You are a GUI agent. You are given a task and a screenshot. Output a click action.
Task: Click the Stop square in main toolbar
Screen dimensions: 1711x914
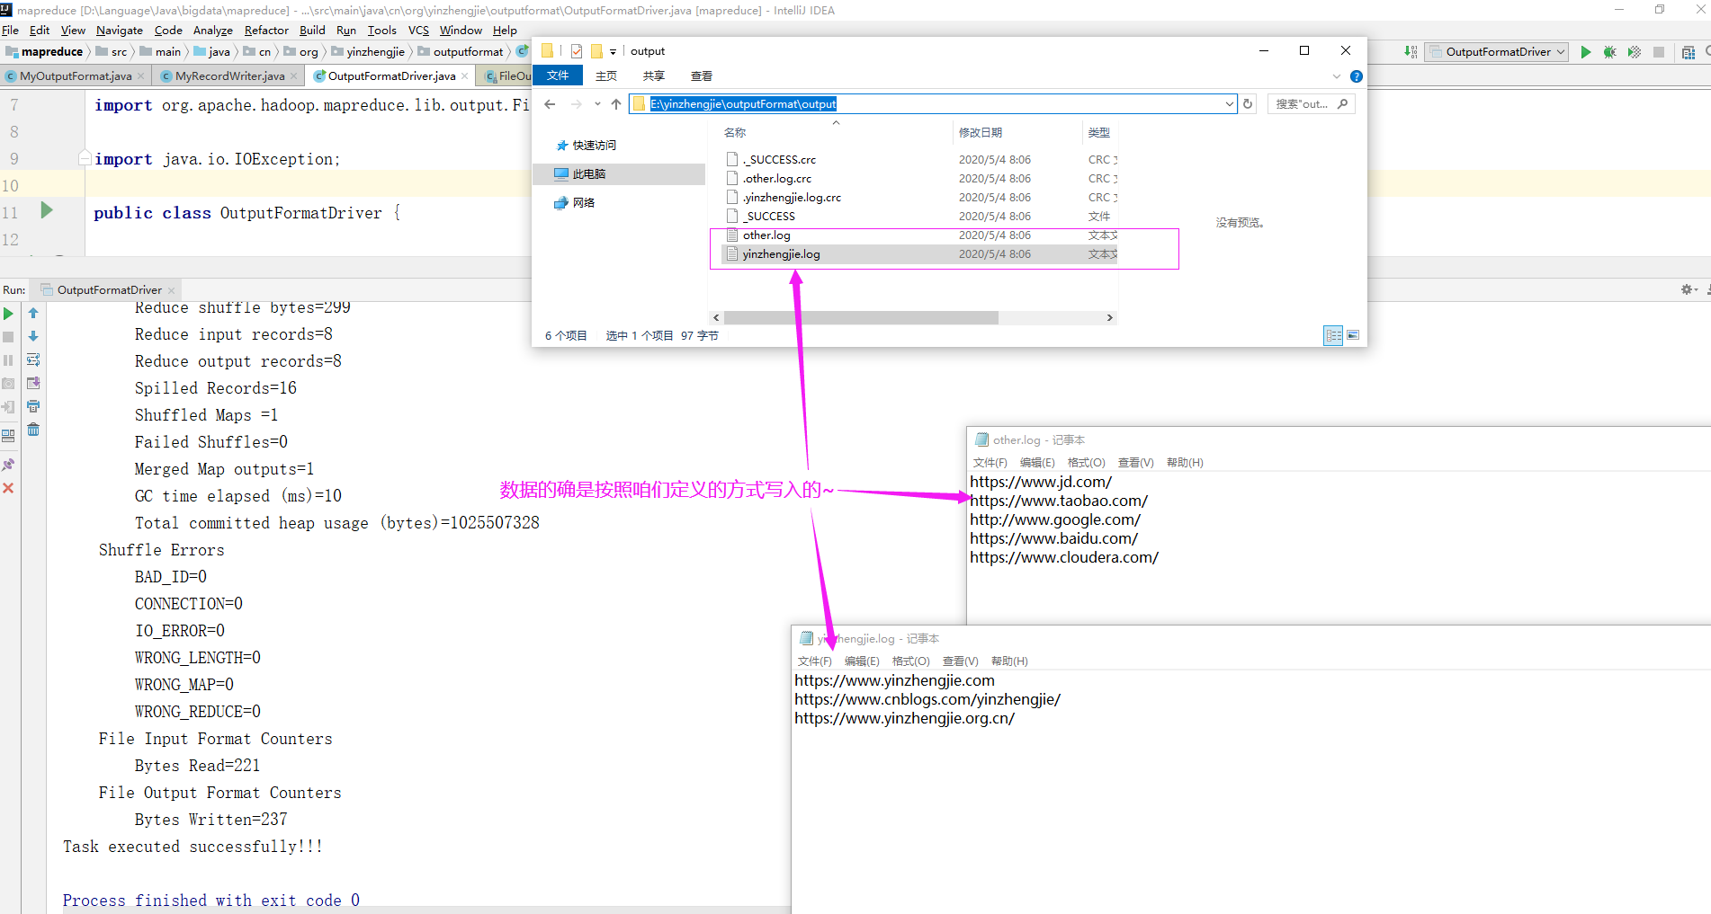tap(1659, 52)
